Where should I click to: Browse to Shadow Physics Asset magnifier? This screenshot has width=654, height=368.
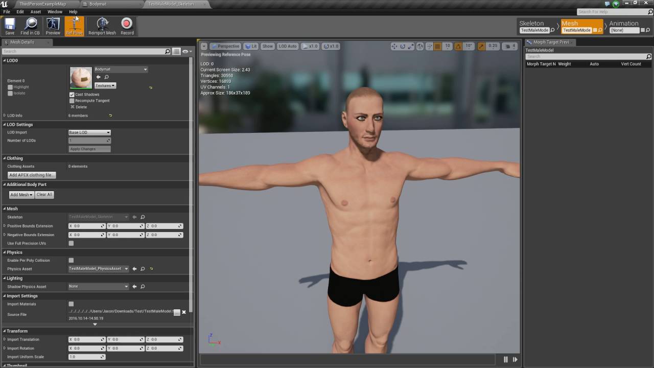point(143,287)
